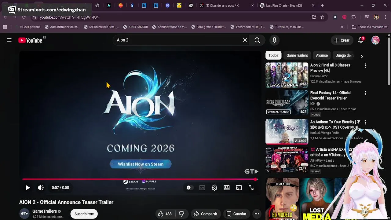Expand hidden bookmarks with double chevron
This screenshot has height=220, width=391.
[x=342, y=27]
